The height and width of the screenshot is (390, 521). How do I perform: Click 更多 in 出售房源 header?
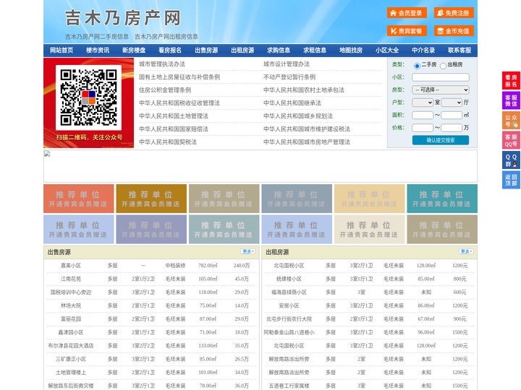(248, 252)
